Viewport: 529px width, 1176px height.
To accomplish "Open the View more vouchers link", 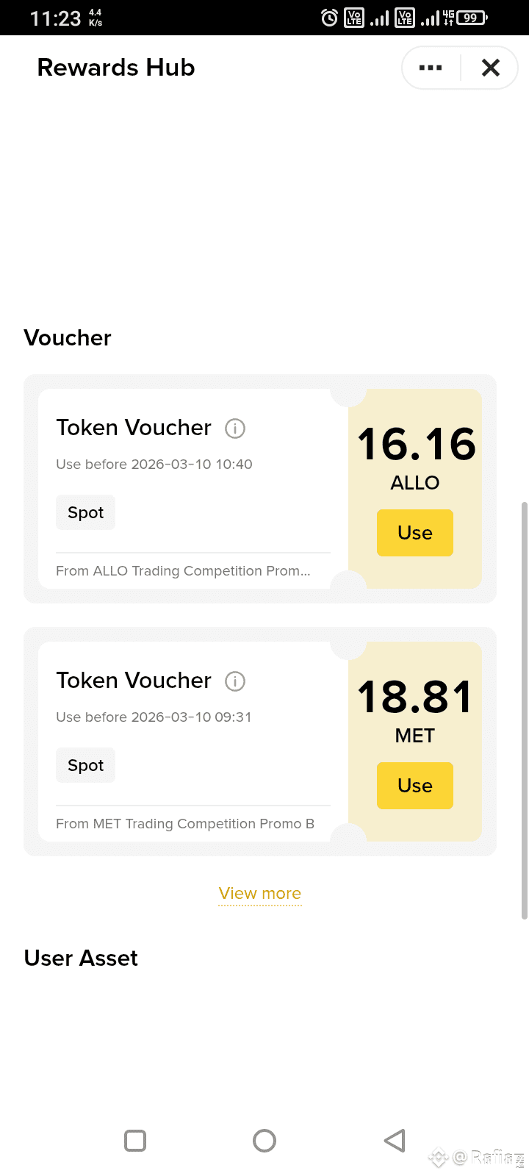I will 260,894.
